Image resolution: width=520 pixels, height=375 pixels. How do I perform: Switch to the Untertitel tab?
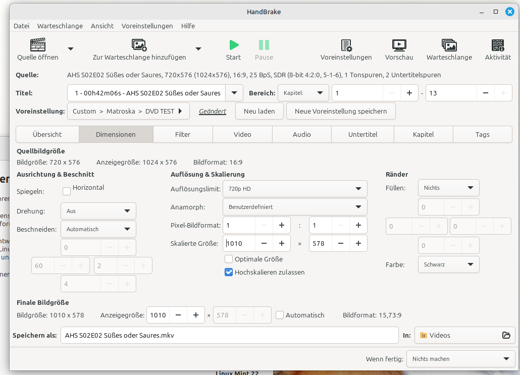363,134
